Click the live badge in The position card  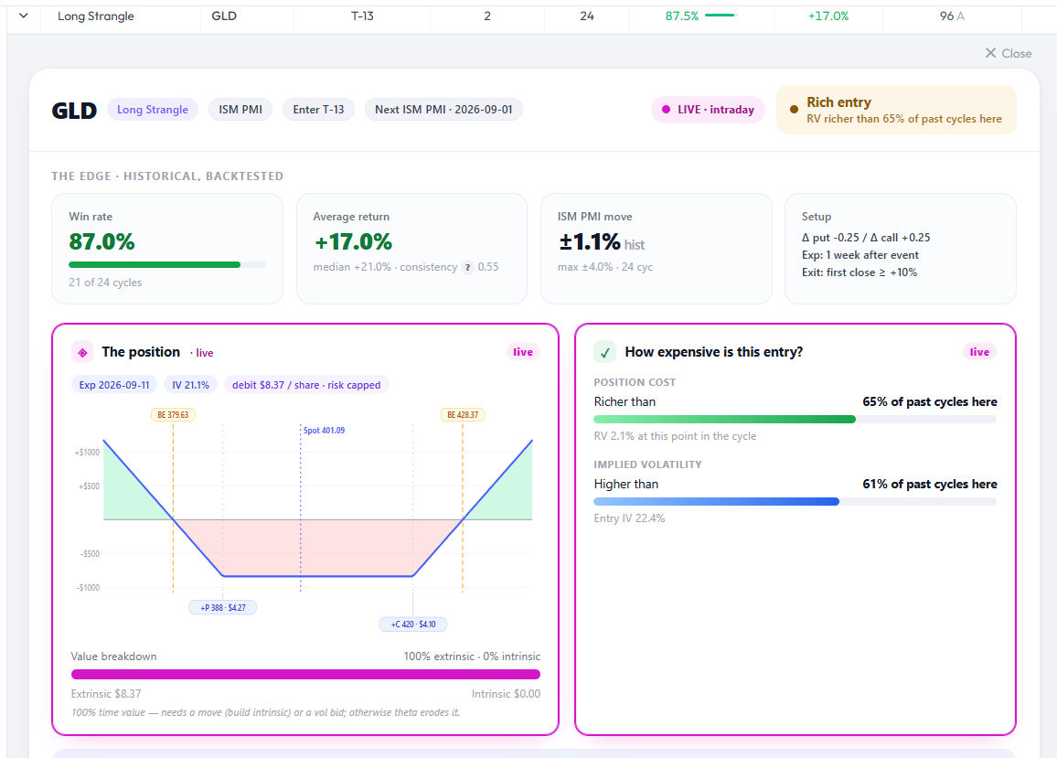[522, 352]
